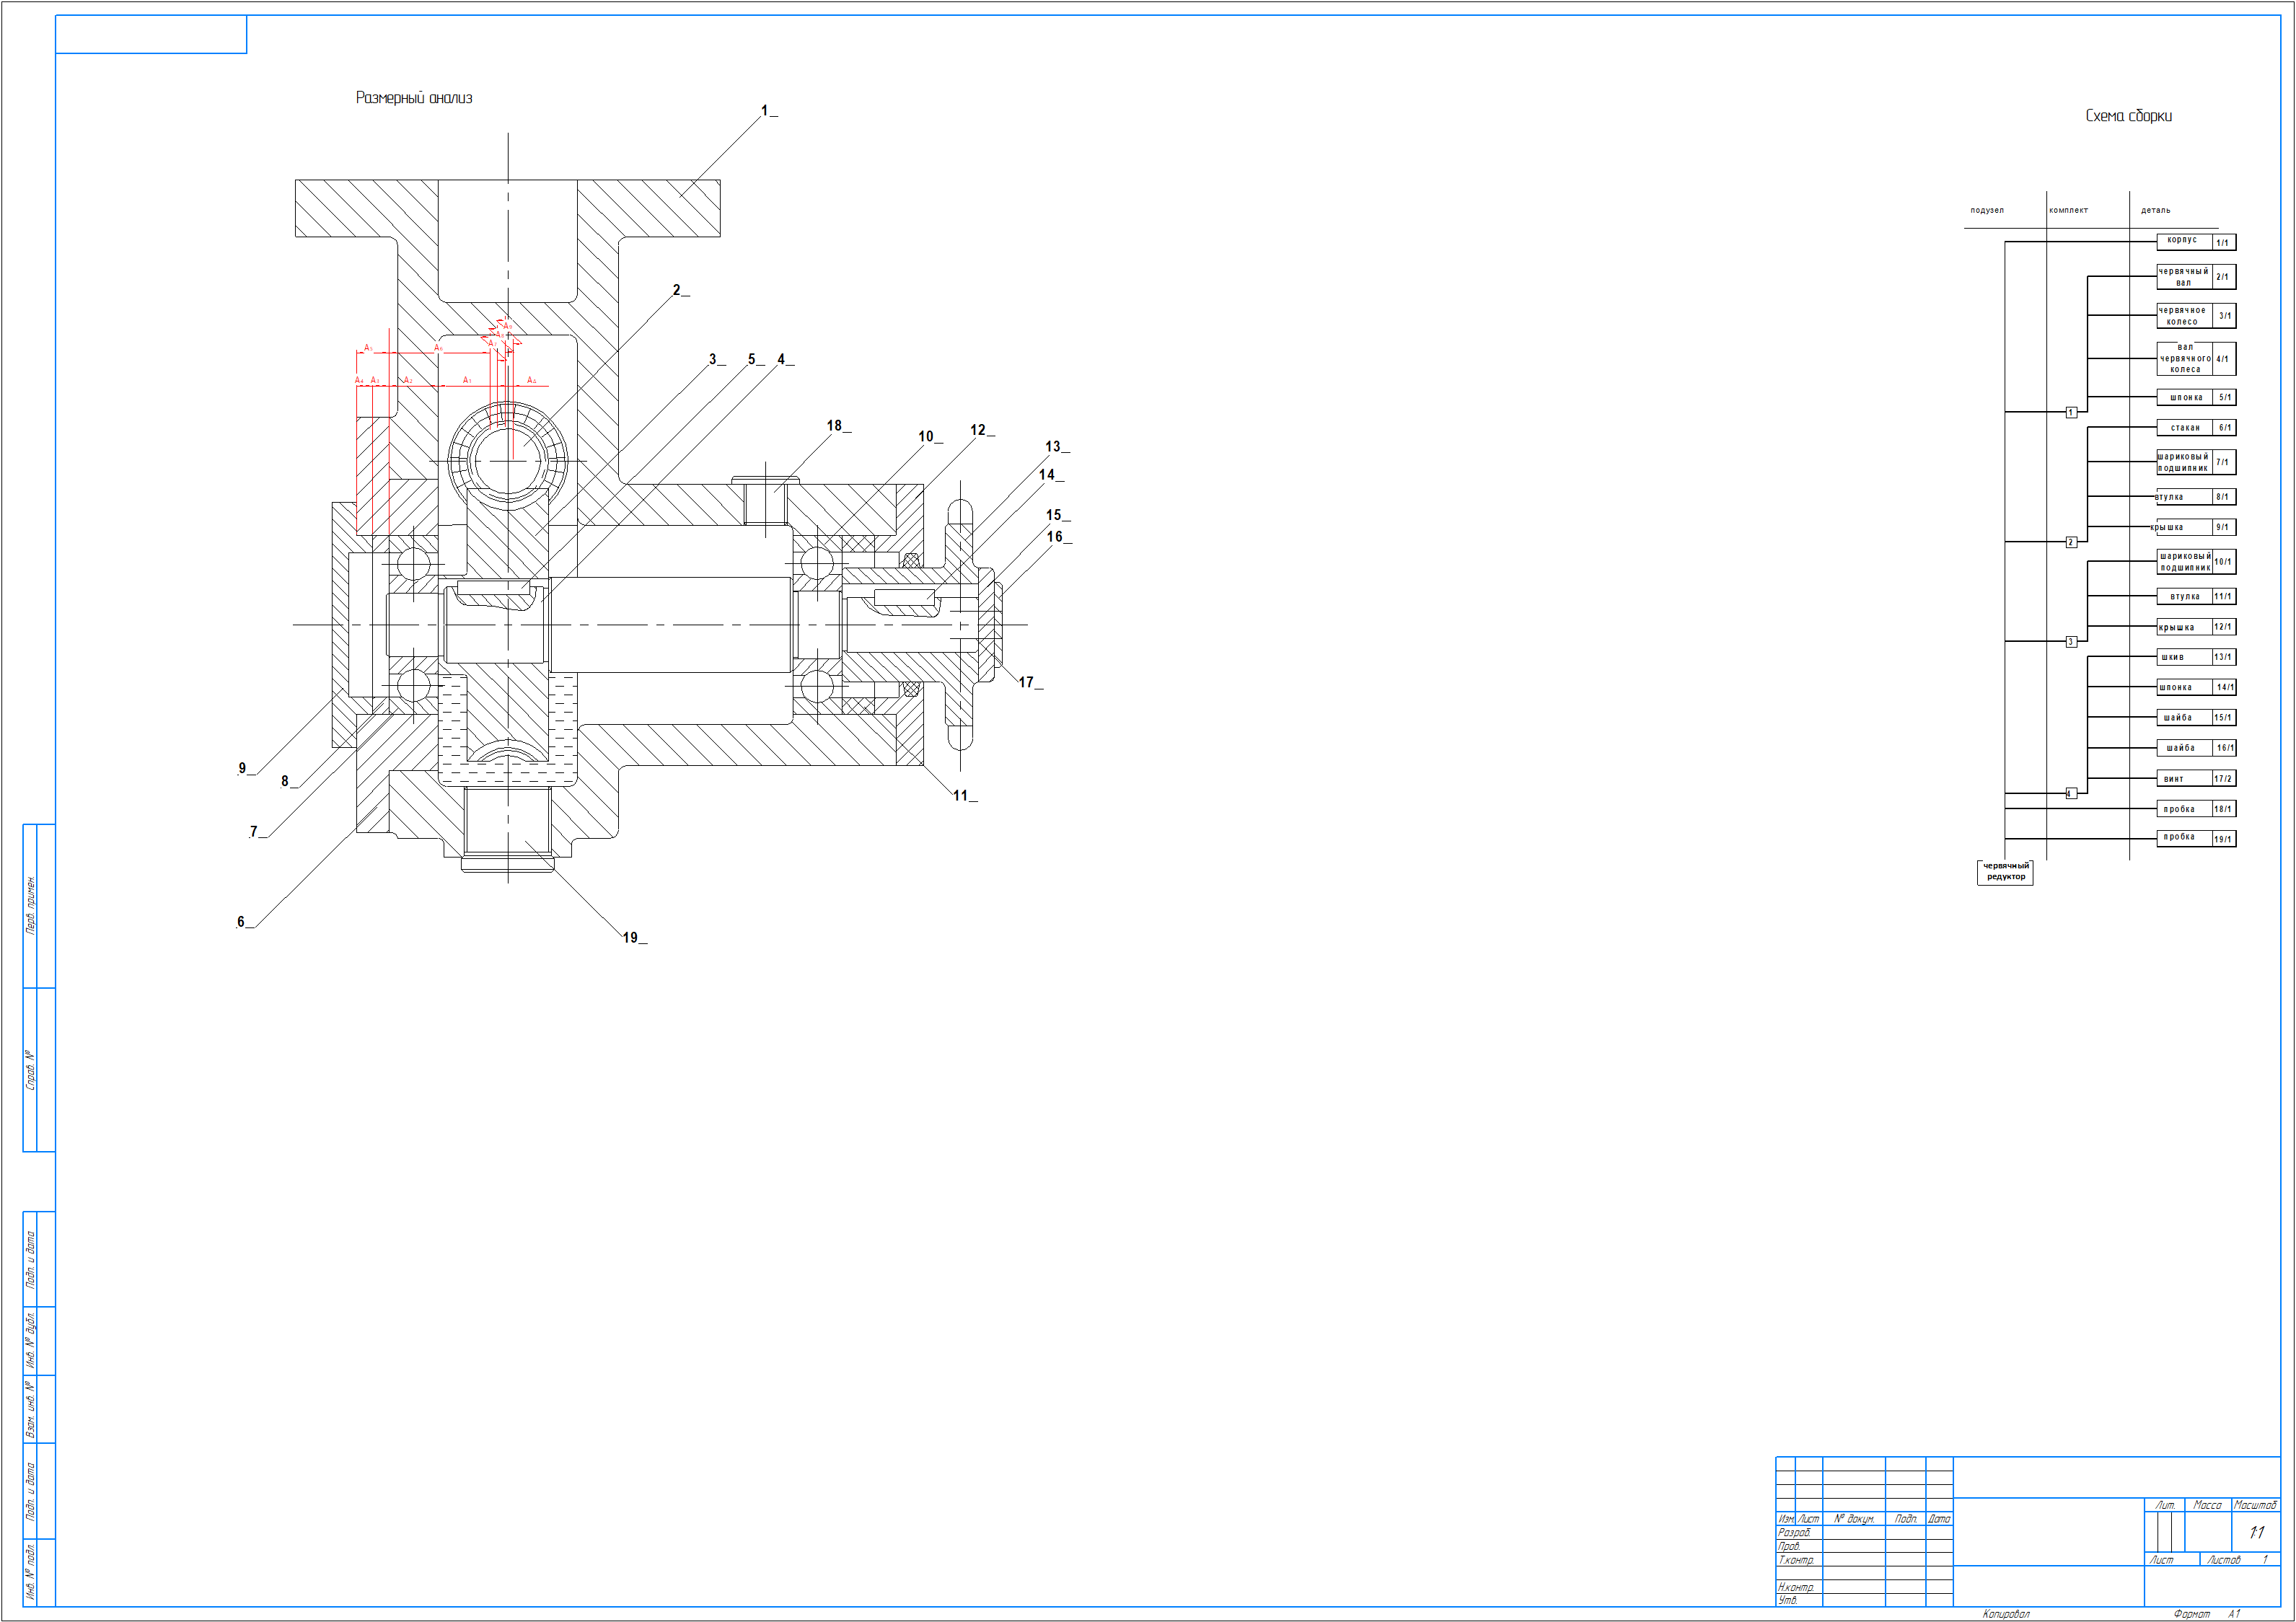2296x1622 pixels.
Task: Click subassembly node box numbered 1
Action: (x=2071, y=412)
